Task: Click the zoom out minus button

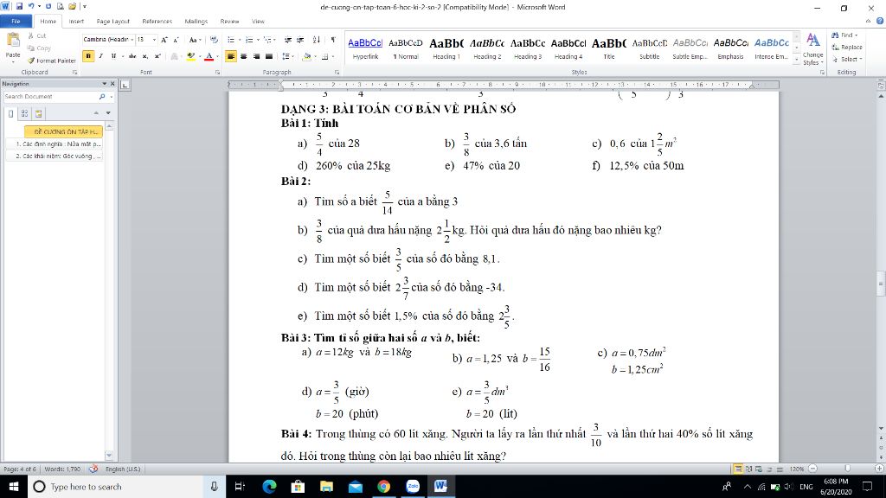Action: (x=812, y=469)
